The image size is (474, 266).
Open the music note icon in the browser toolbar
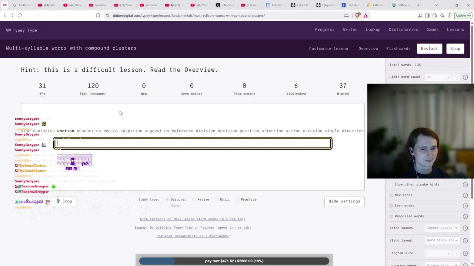pyautogui.click(x=420, y=16)
